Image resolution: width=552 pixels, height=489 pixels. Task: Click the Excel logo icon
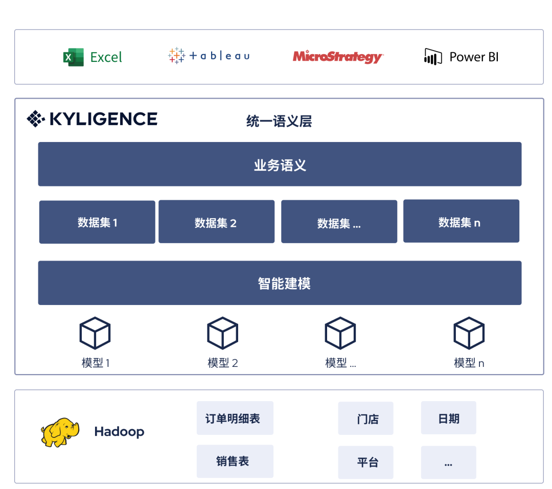(73, 57)
